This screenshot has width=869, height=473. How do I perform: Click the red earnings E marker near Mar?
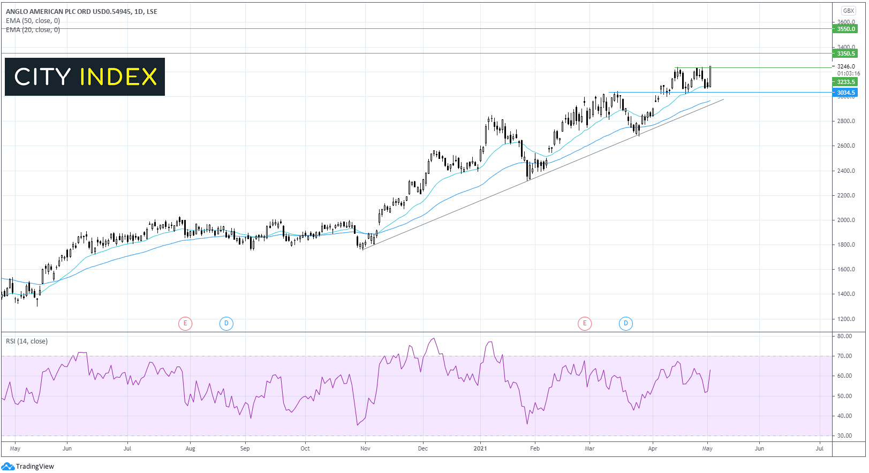pos(585,323)
